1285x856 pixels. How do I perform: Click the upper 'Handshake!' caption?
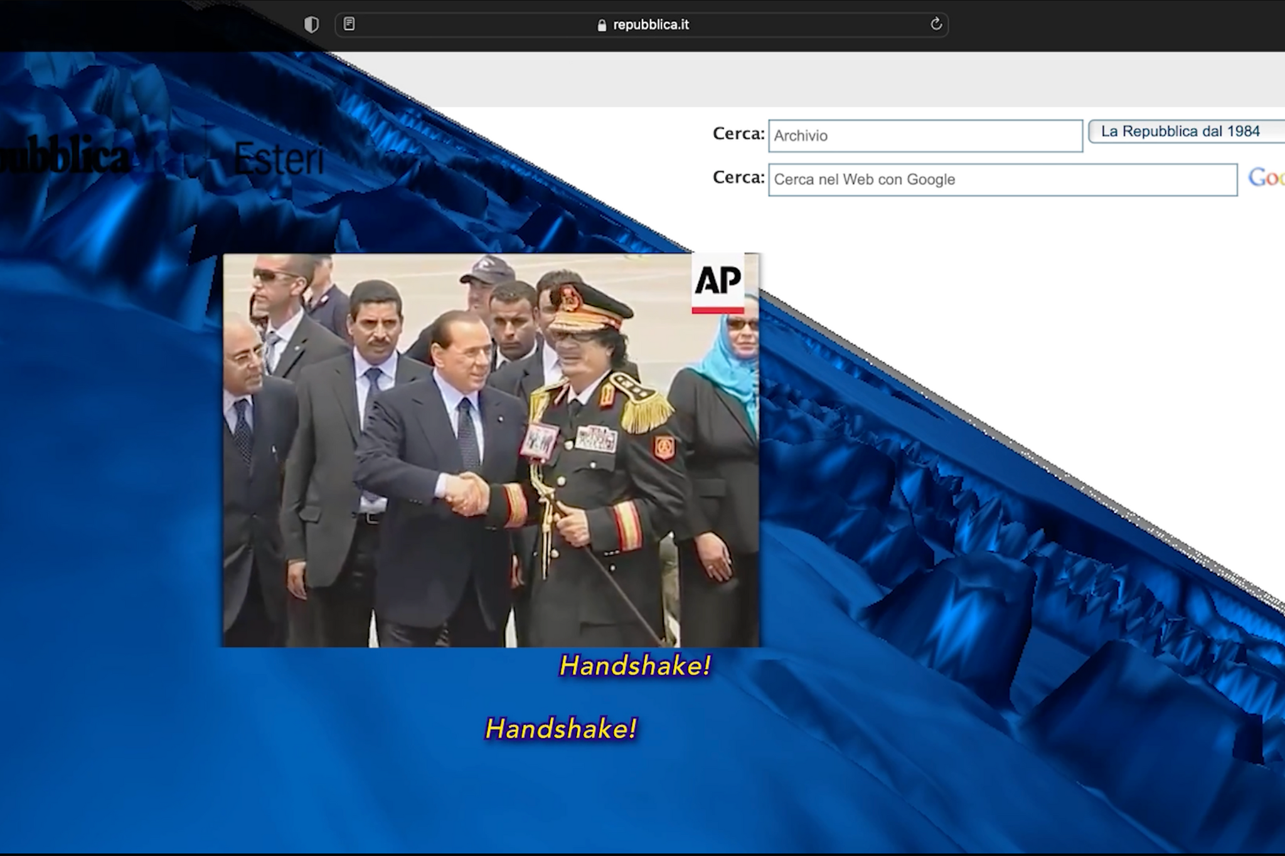(x=635, y=666)
